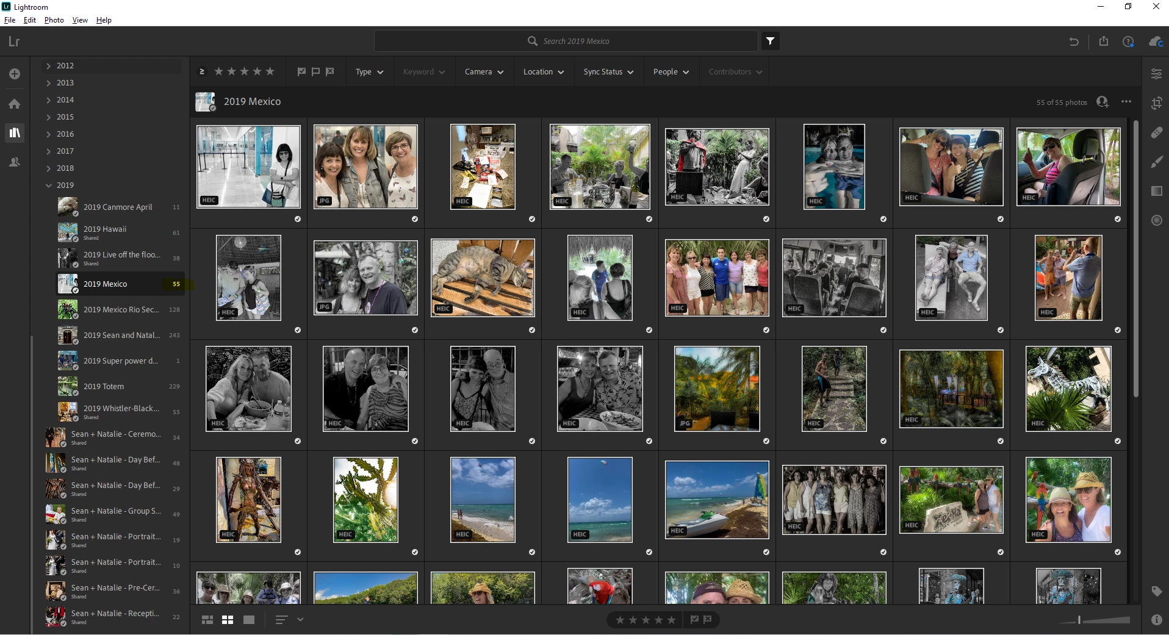This screenshot has width=1169, height=635.
Task: Expand the 2012 folder
Action: click(x=49, y=66)
